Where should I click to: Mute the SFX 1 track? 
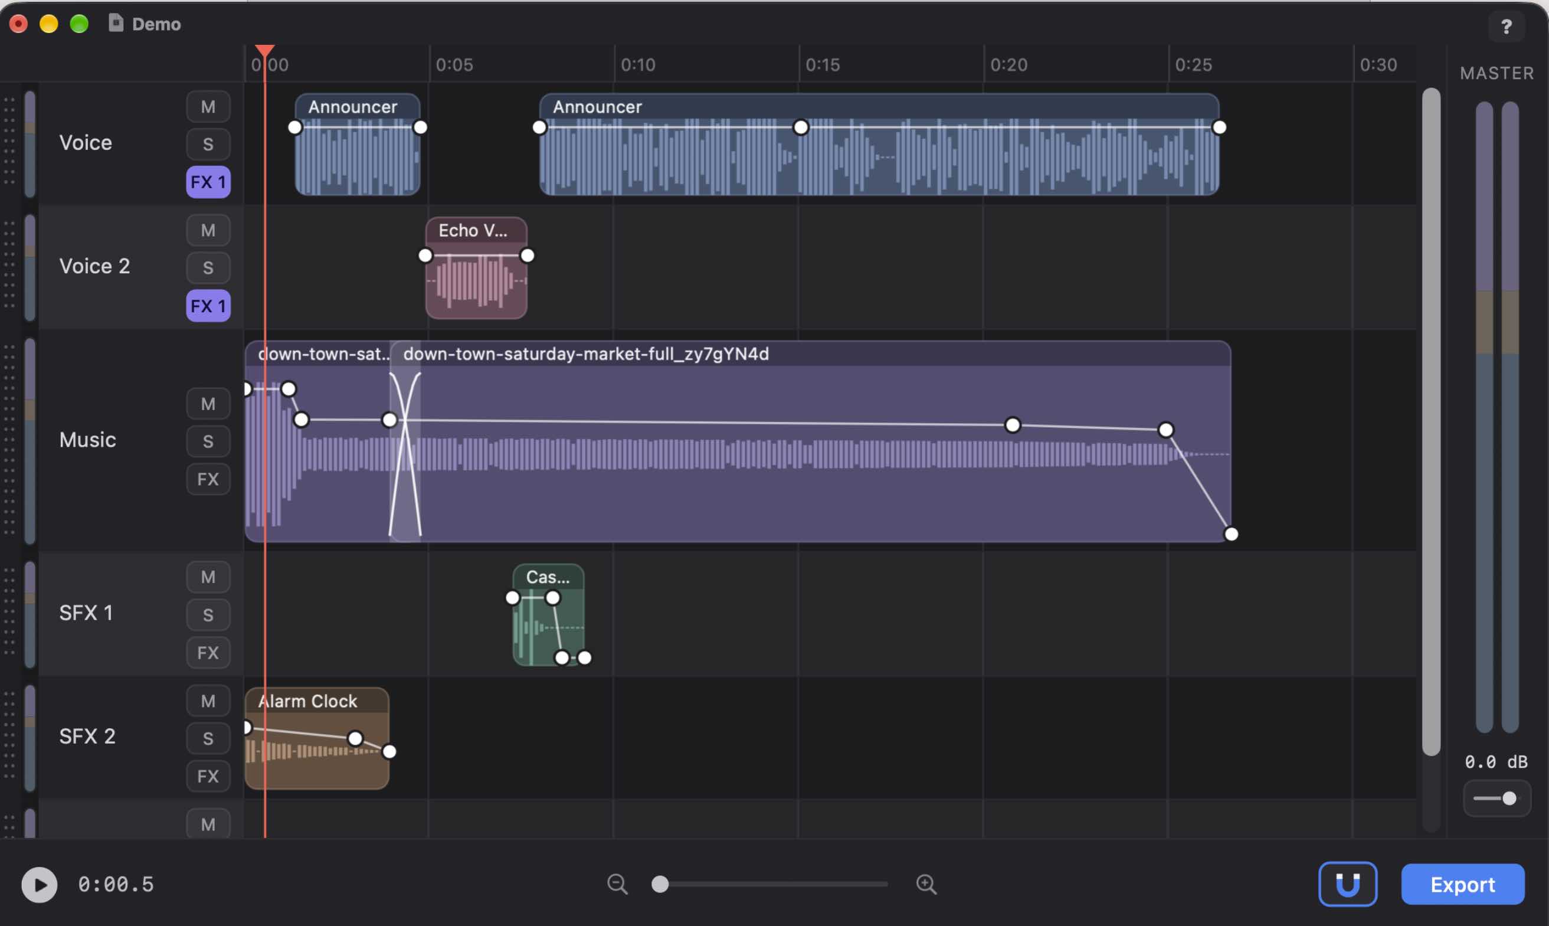208,577
